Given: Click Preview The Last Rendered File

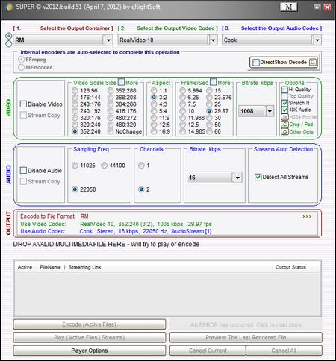Looking at the screenshot, I should pyautogui.click(x=246, y=337).
